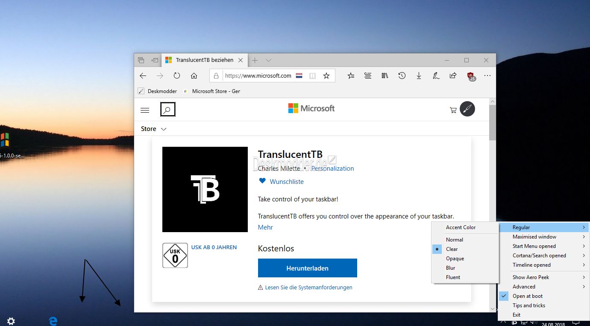Open the Action Center notification icon
The image size is (590, 326).
576,322
